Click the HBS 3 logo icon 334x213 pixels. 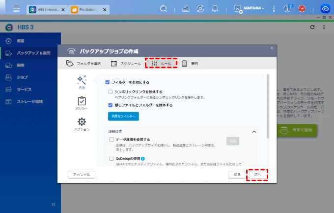click(x=9, y=27)
